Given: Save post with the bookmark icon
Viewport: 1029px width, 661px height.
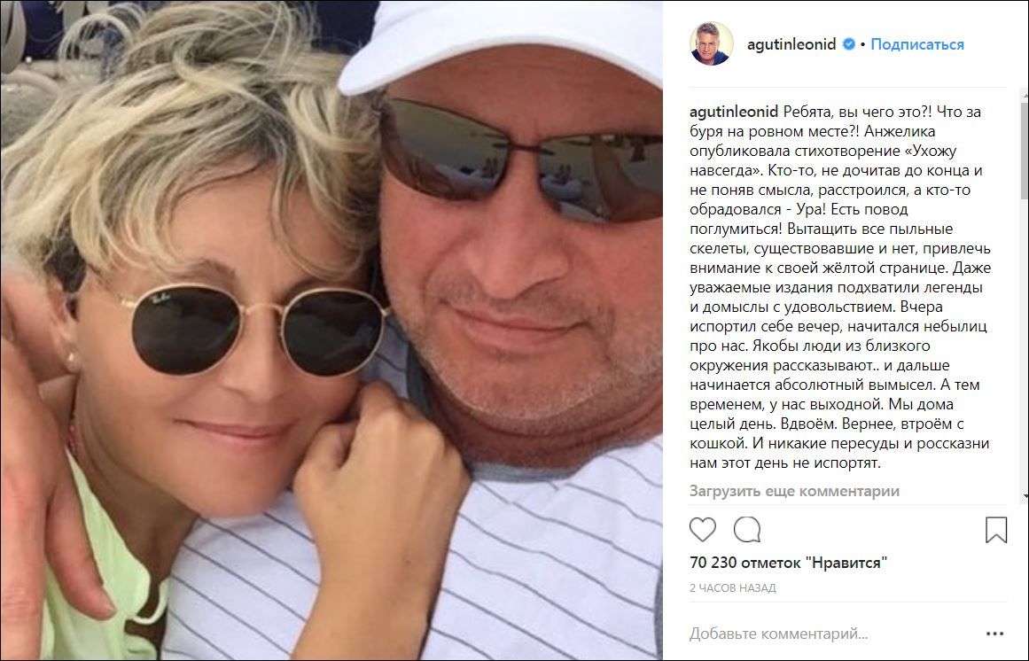Looking at the screenshot, I should click(995, 530).
